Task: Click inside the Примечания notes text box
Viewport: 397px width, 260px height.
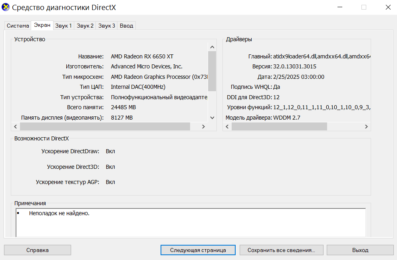Action: [191, 223]
